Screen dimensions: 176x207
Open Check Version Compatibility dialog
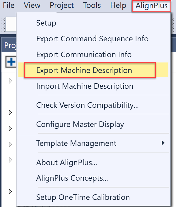tap(87, 105)
